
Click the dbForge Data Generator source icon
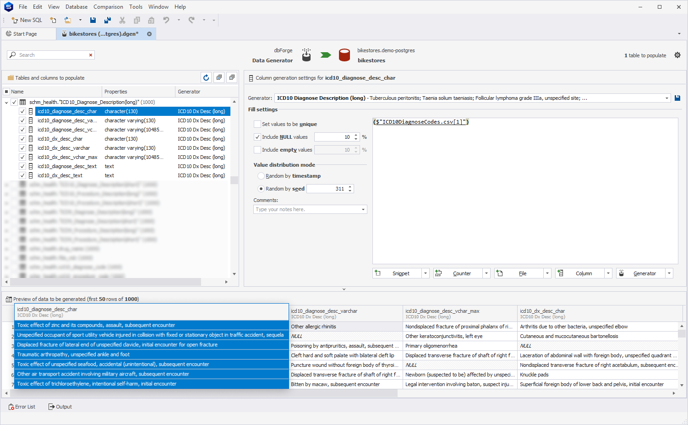tap(306, 55)
